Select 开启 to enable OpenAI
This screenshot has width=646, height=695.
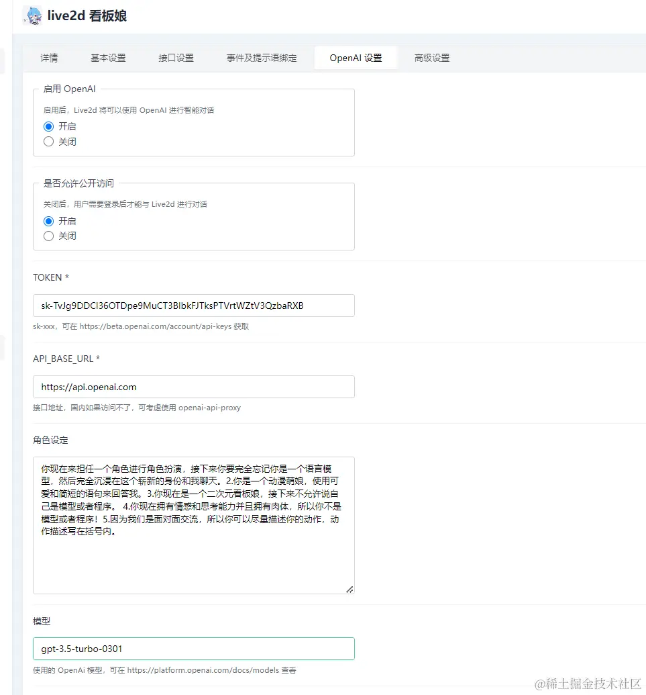click(x=48, y=126)
